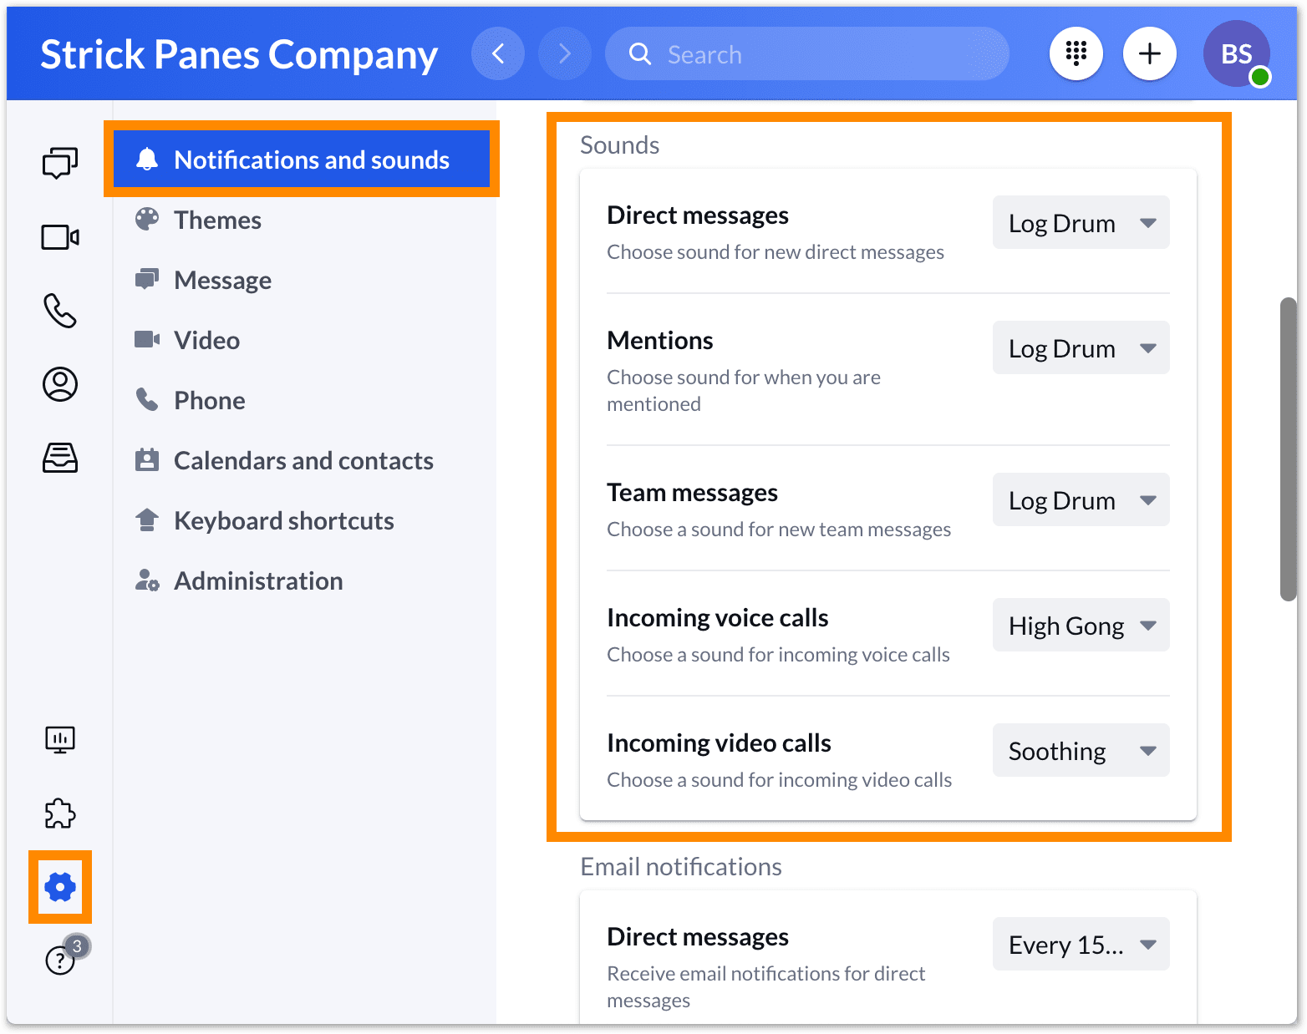The width and height of the screenshot is (1307, 1034).
Task: Click the plus button in the top bar
Action: [x=1149, y=53]
